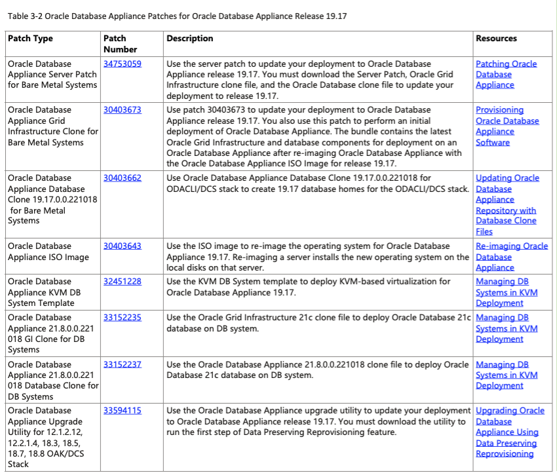Open Re-imaging Oracle Database Appliance link
Viewport: 557px width, 473px height.
(x=512, y=257)
